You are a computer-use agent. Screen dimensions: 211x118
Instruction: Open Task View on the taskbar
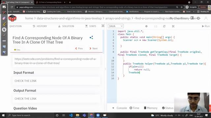(x=64, y=115)
